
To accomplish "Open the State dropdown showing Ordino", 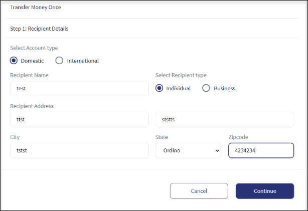I will click(188, 150).
